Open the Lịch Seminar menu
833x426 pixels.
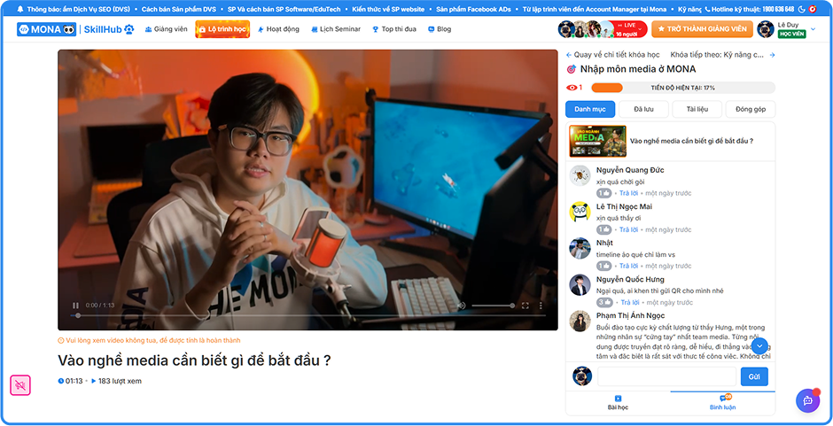[x=336, y=29]
